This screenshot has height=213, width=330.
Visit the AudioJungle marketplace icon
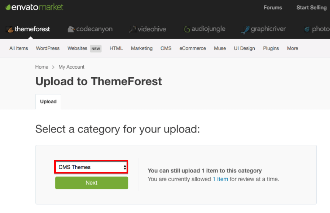(187, 29)
